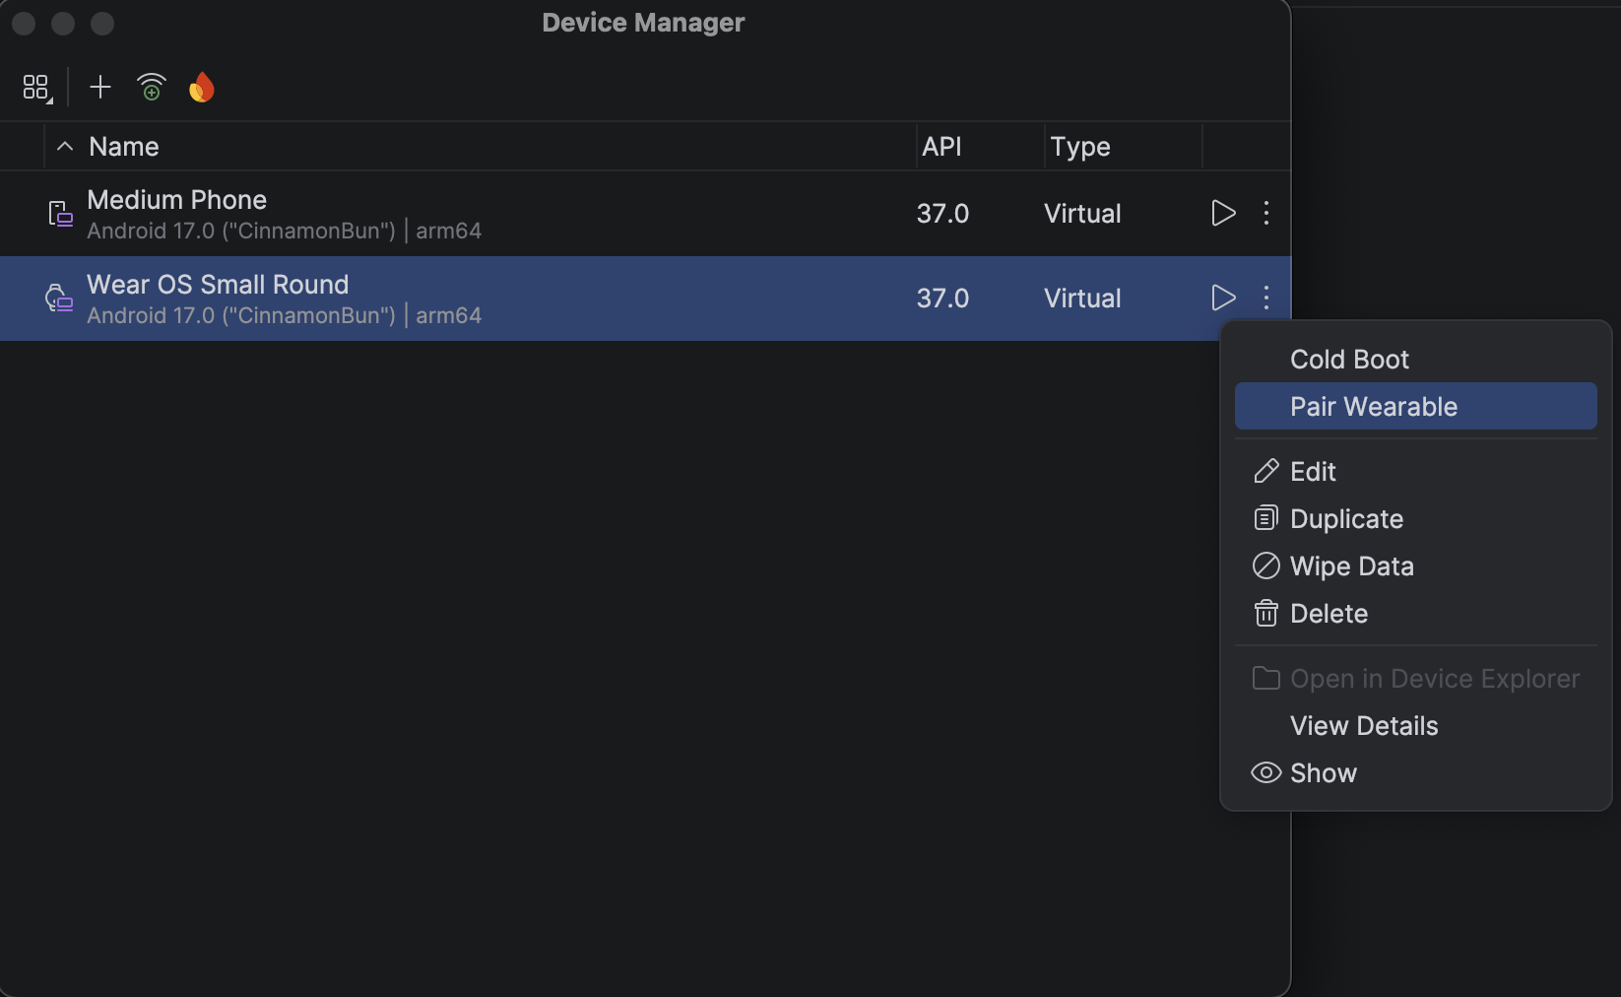The width and height of the screenshot is (1621, 997).
Task: Open pair devices using Wi-Fi icon
Action: [x=151, y=87]
